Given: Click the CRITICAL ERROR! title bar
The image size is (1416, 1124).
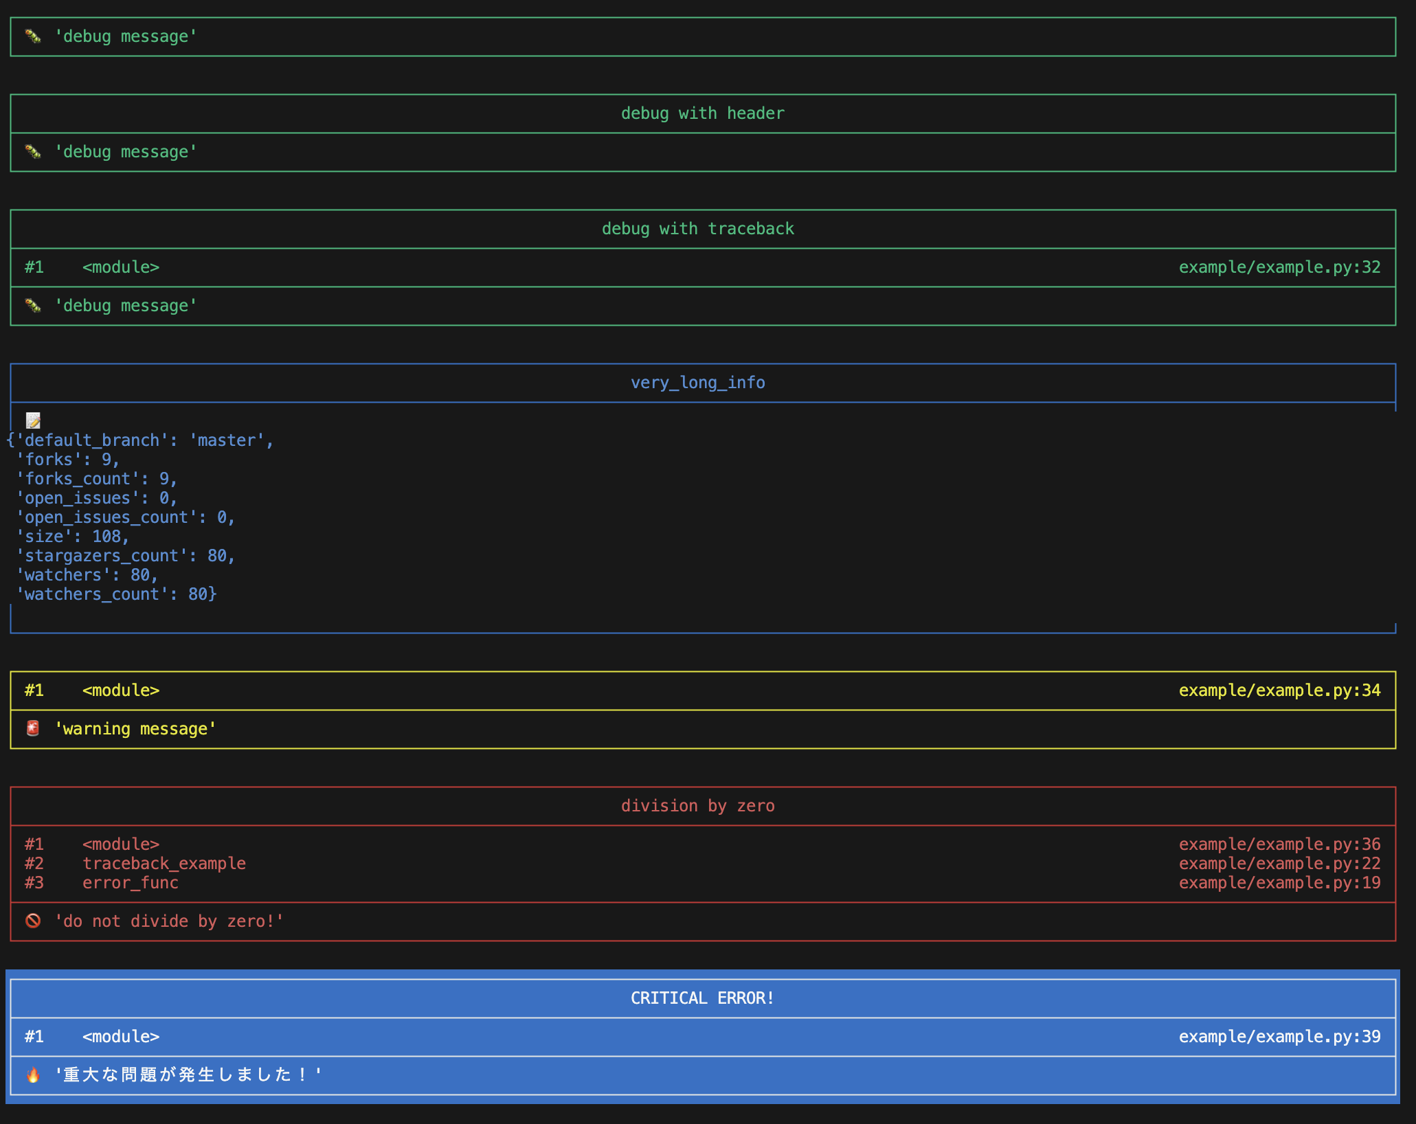Looking at the screenshot, I should point(701,998).
